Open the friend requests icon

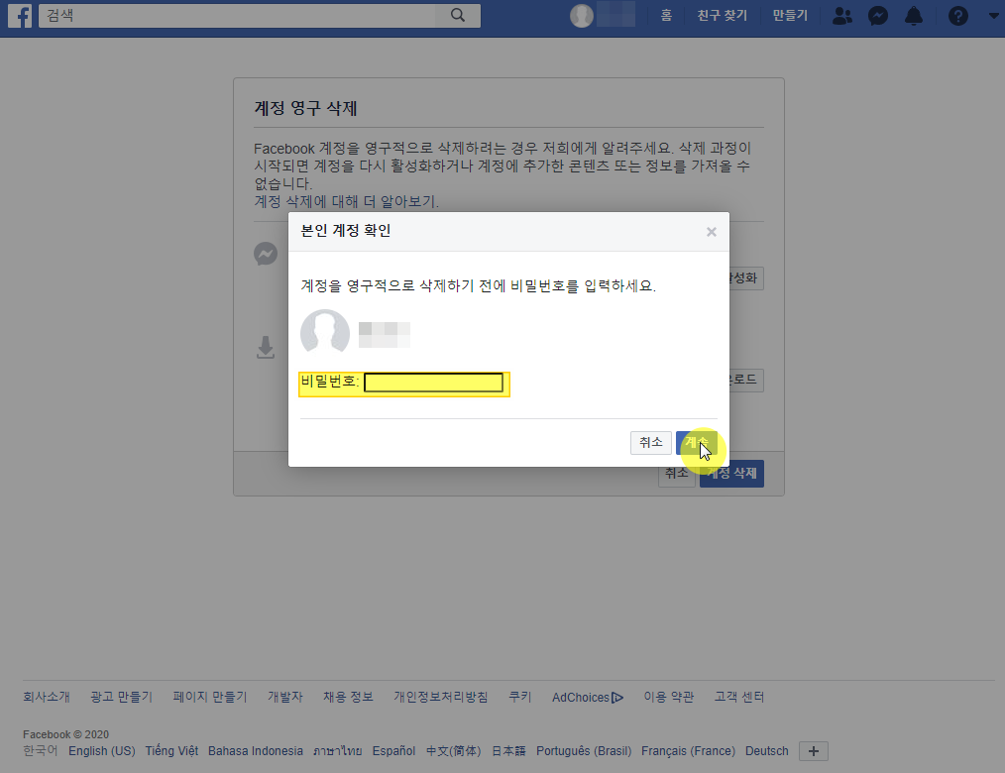point(842,16)
